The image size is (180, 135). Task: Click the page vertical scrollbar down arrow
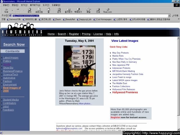pos(178,129)
